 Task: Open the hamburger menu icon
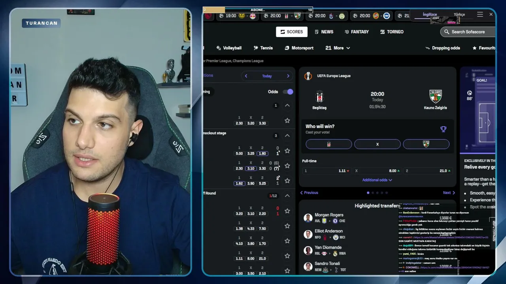pyautogui.click(x=480, y=15)
